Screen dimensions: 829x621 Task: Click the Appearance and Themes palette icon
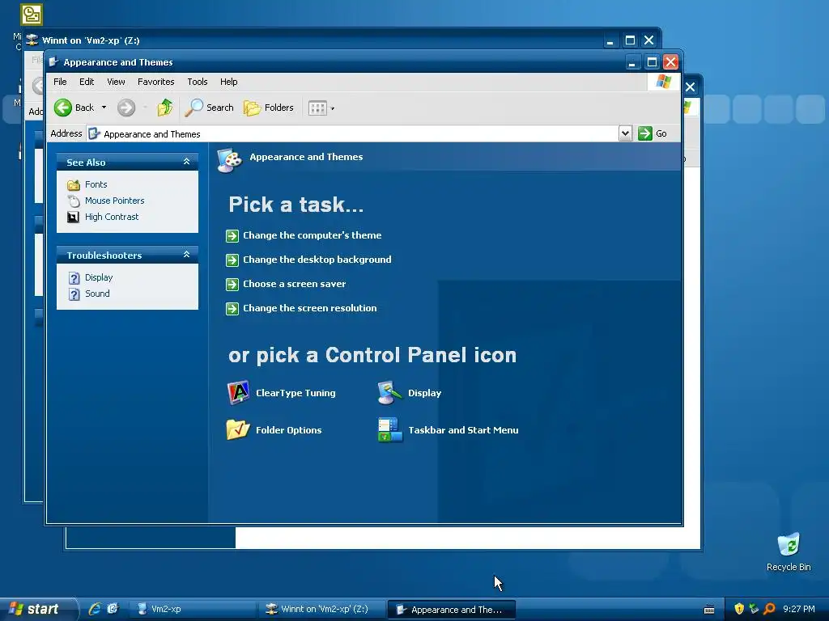pos(229,160)
